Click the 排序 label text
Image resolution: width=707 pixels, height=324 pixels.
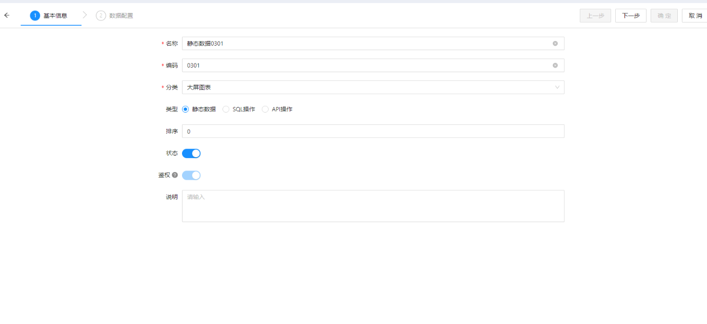(172, 131)
